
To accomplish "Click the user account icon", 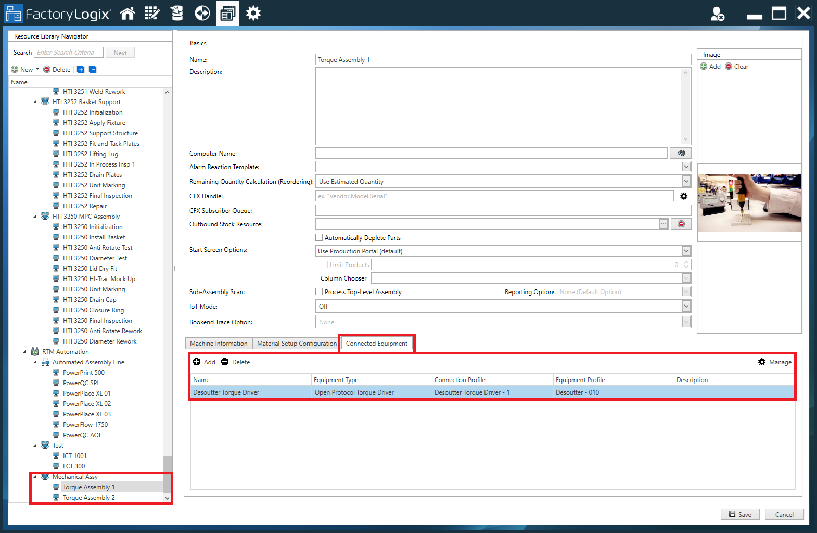I will click(x=718, y=14).
